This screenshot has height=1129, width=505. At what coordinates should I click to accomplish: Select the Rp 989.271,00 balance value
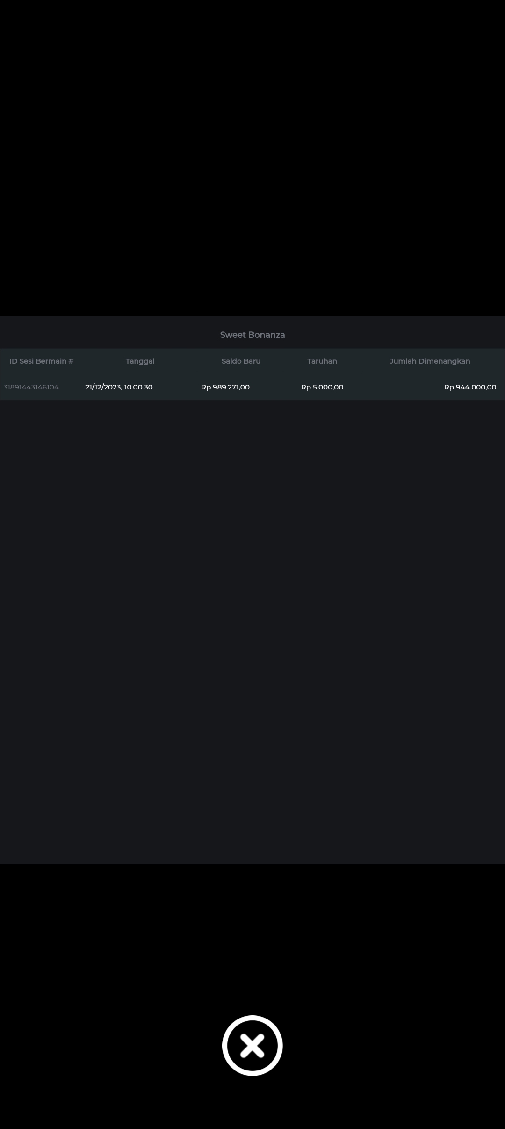(x=225, y=387)
